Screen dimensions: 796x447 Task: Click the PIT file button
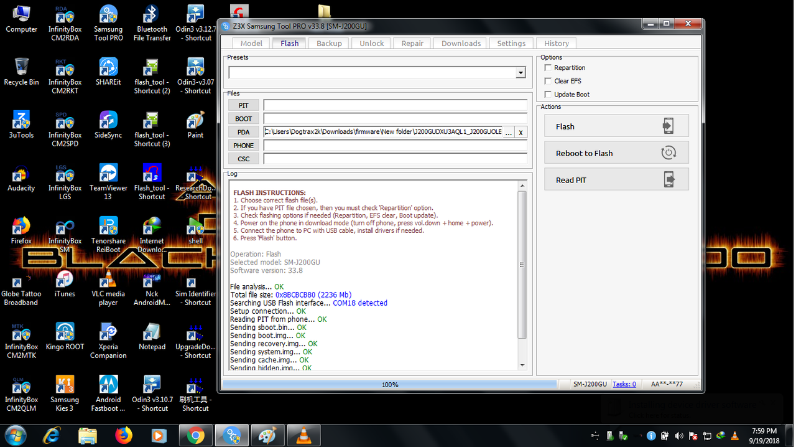[x=244, y=106]
